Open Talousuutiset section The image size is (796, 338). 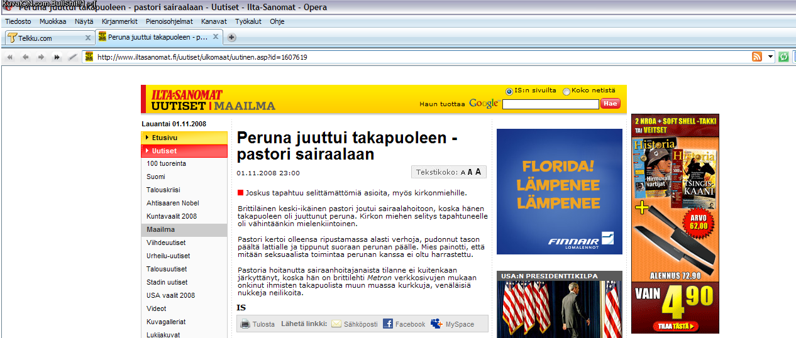pos(167,269)
